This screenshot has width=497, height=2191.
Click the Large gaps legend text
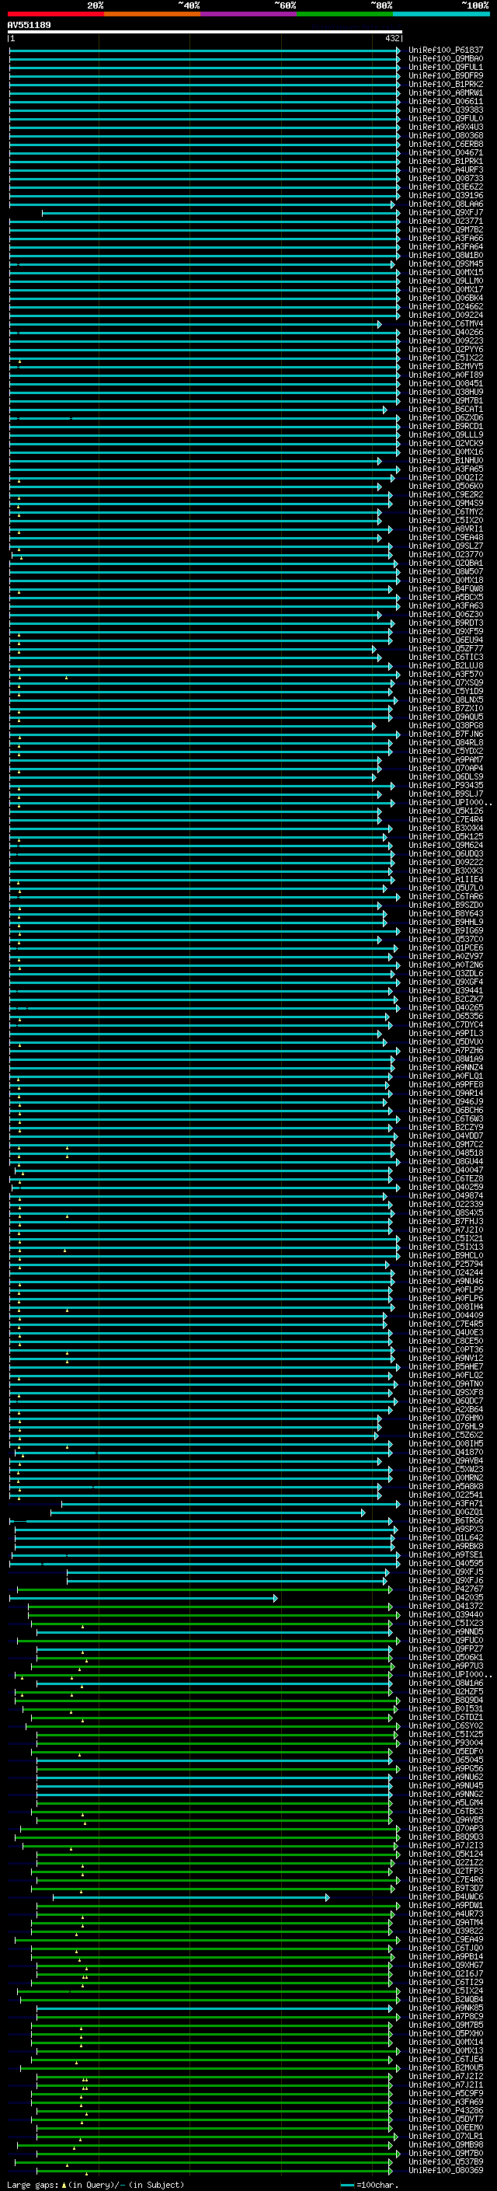pos(96,2185)
